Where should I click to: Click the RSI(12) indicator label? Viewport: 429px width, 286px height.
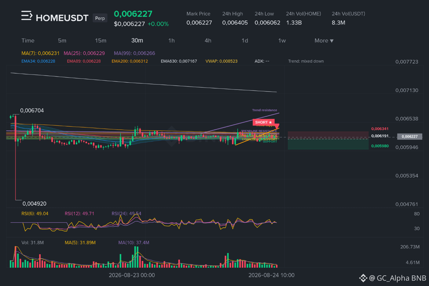[79, 214]
